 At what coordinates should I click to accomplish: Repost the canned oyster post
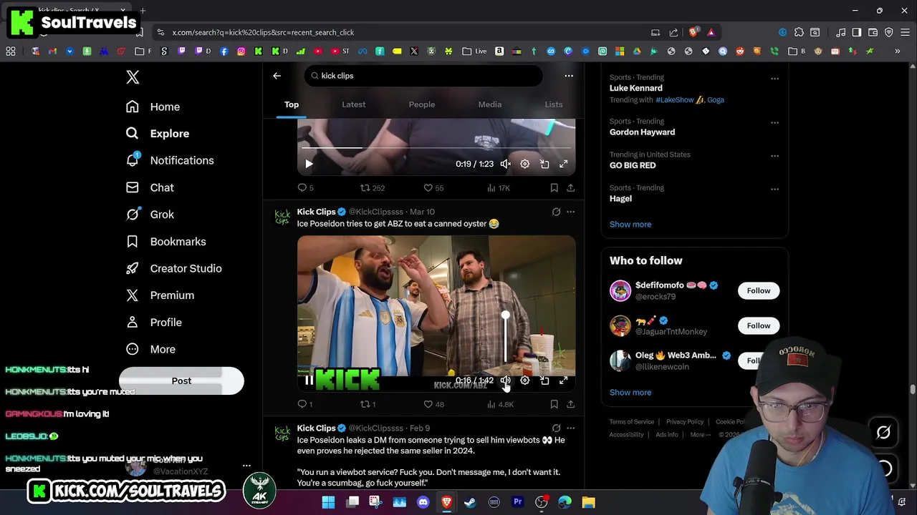pos(368,405)
